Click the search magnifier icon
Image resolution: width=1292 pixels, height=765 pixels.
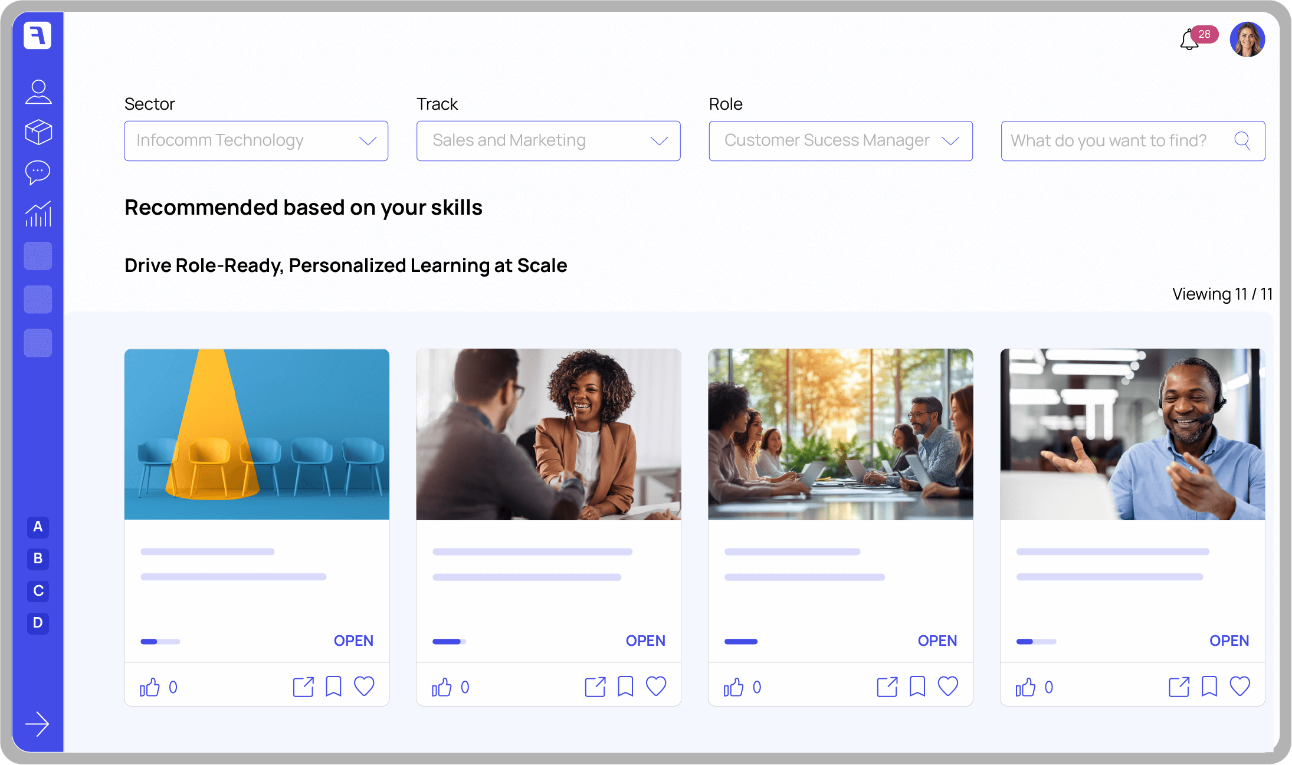pos(1242,140)
